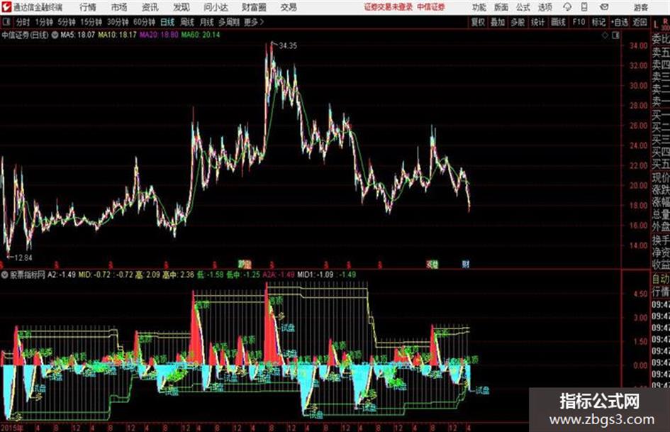Click the 高中: 2.36 indicator value
The height and width of the screenshot is (432, 670).
178,275
